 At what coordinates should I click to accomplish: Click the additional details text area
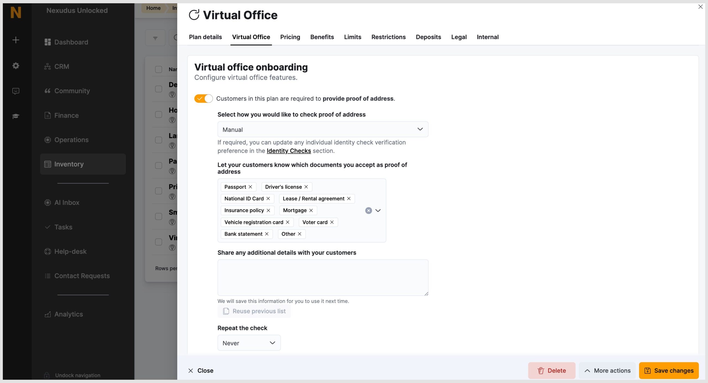[x=323, y=278]
